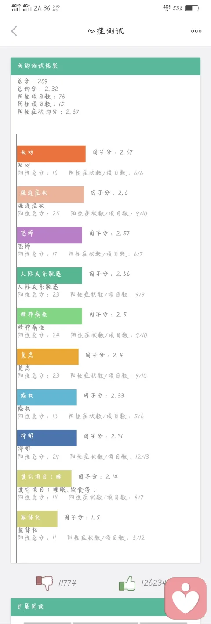Select the green 人际关系敏感 bar

pos(49,275)
